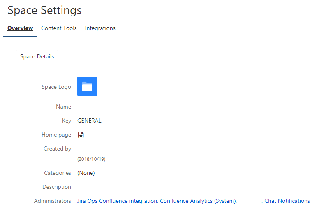
Task: Click the Administrators field label
Action: (x=53, y=201)
